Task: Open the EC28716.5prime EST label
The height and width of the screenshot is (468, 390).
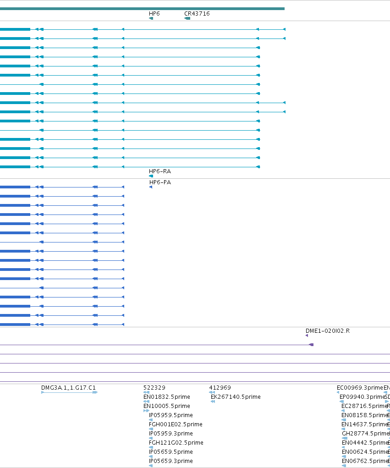Action: (364, 406)
